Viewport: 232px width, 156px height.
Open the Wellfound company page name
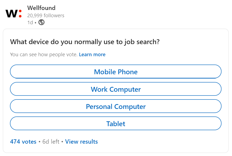[41, 8]
